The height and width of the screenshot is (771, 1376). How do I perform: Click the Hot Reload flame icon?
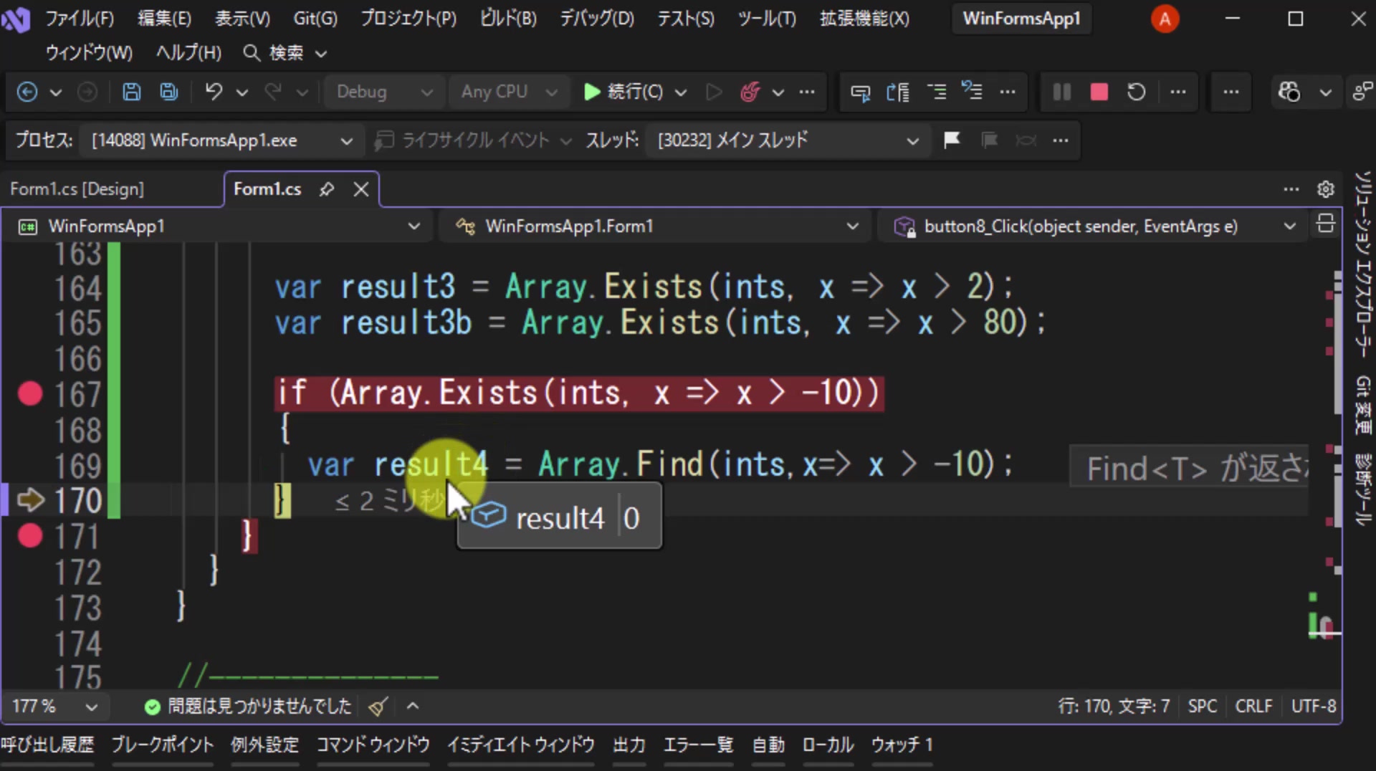pos(750,92)
